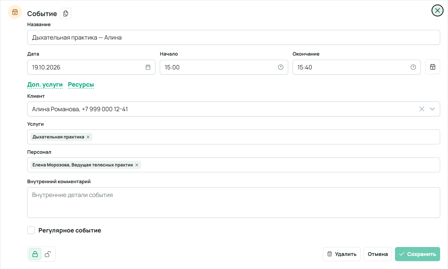The image size is (448, 269).
Task: Enable the Регулярное событие checkbox
Action: tap(31, 230)
